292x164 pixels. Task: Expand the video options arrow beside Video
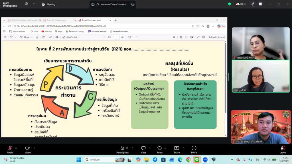[x=35, y=148]
